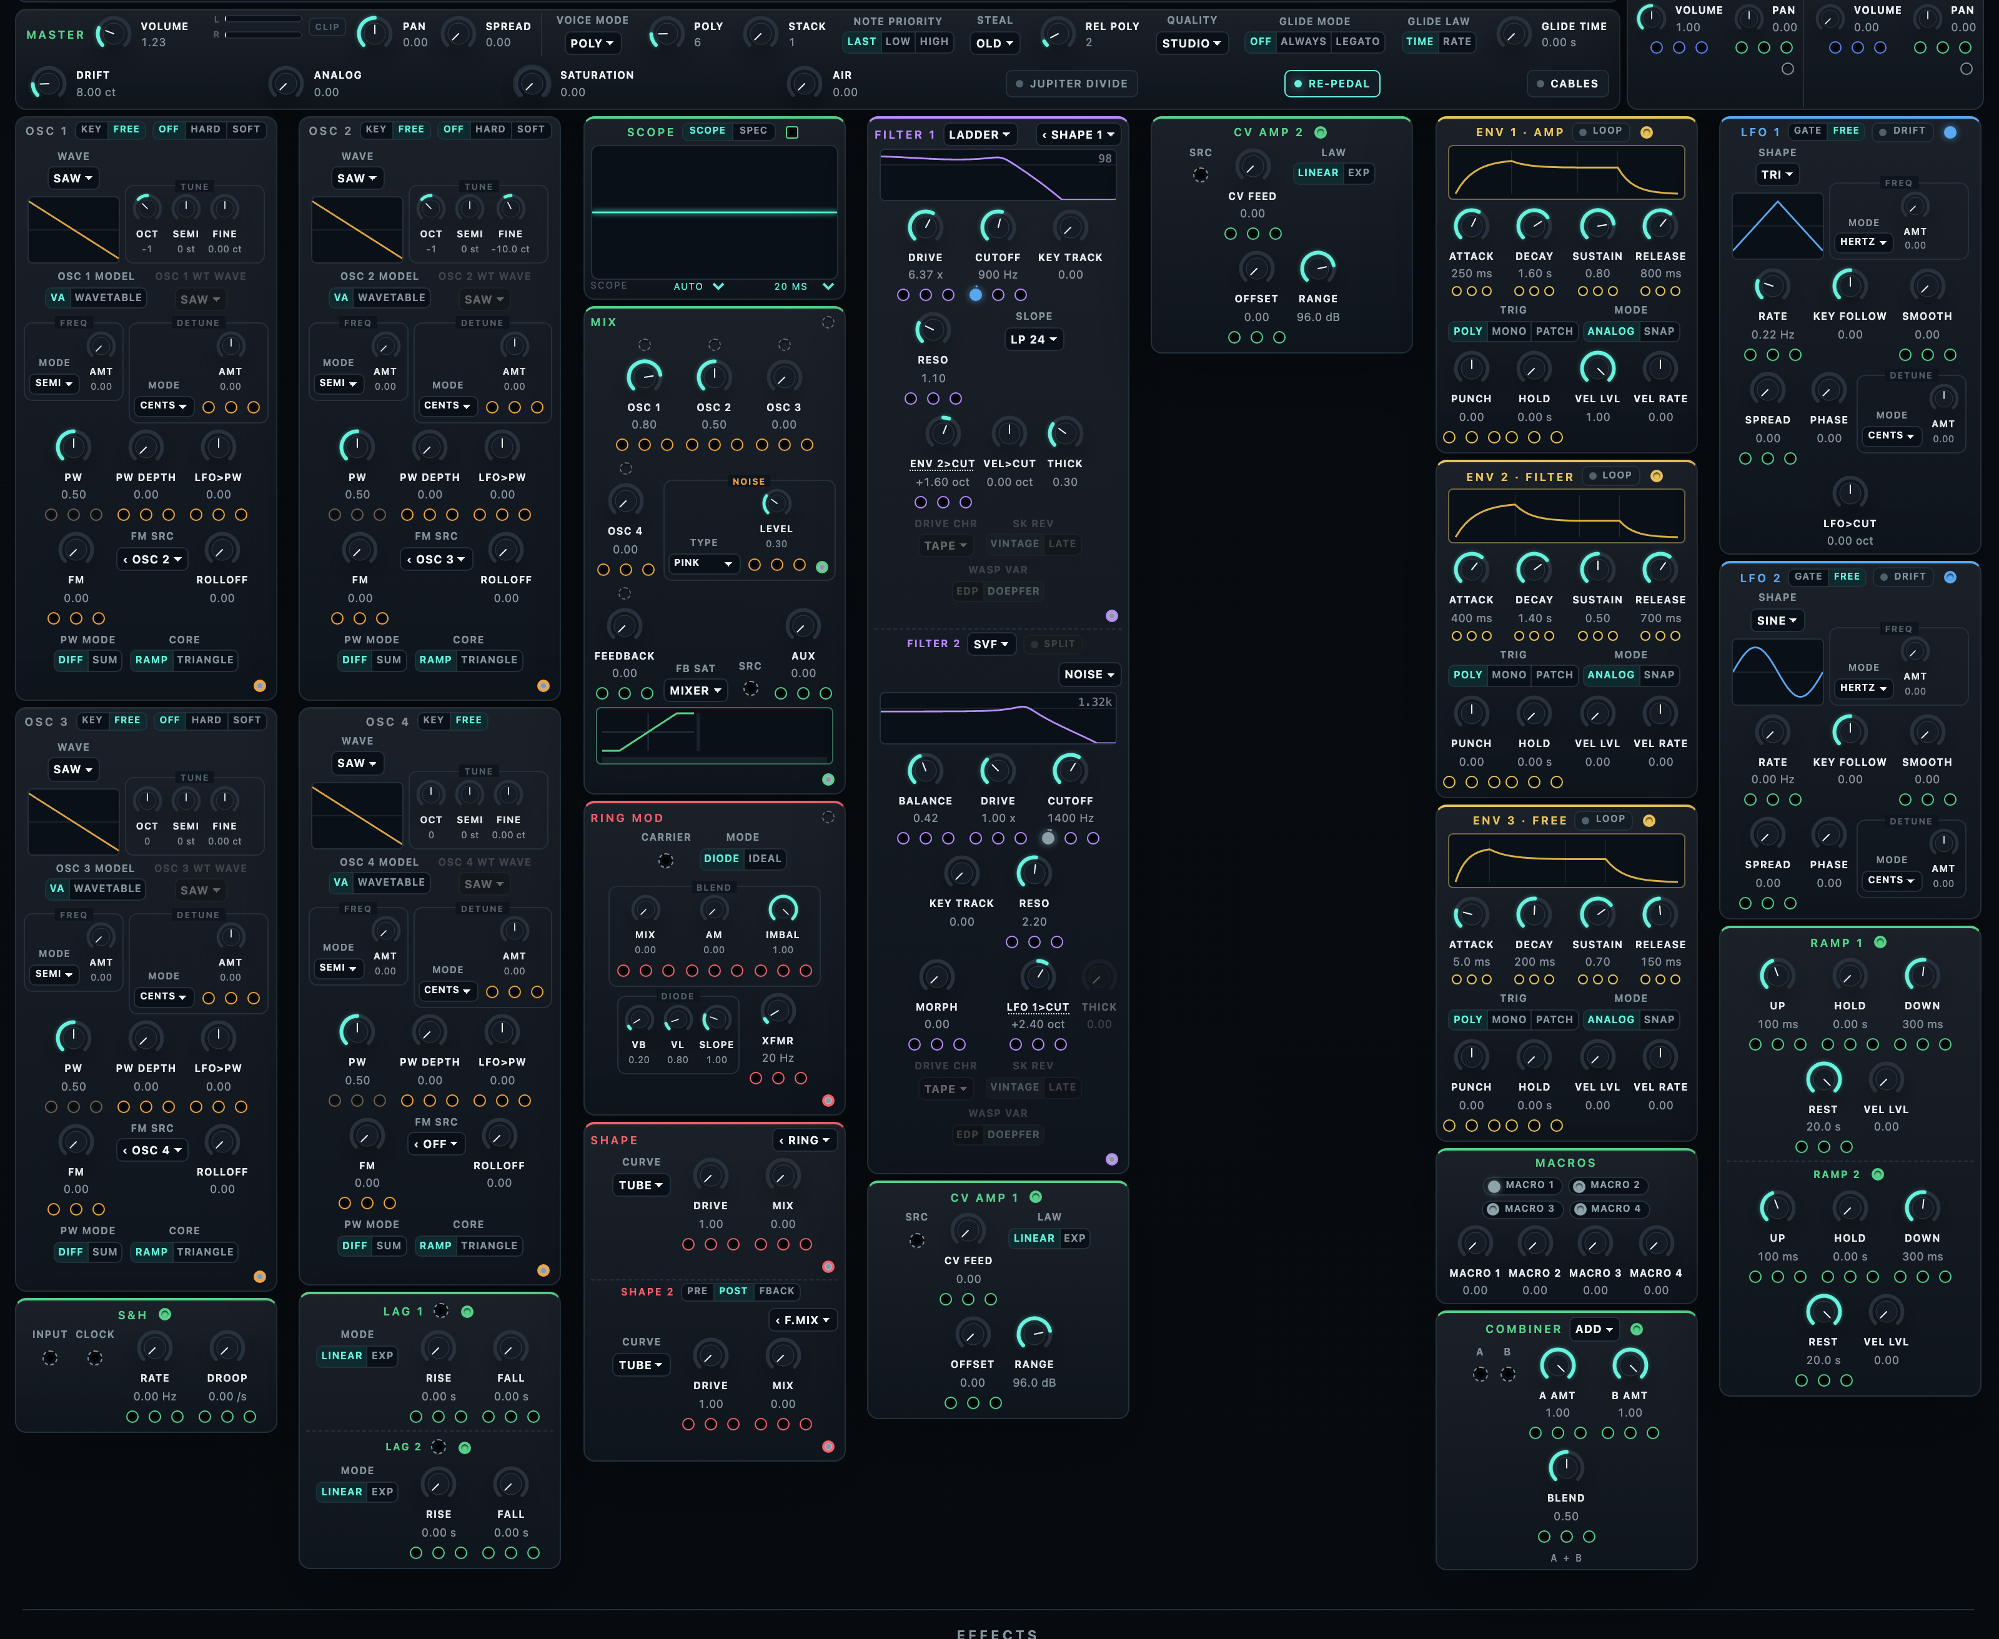Screen dimensions: 1999x1639
Task: Click the MIX feedback SRC jack
Action: (751, 688)
